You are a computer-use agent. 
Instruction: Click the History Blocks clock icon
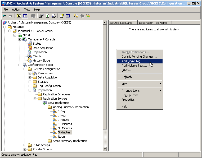30,61
